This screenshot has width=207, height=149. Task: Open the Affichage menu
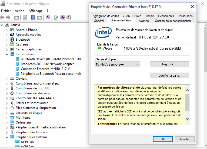coord(35,11)
